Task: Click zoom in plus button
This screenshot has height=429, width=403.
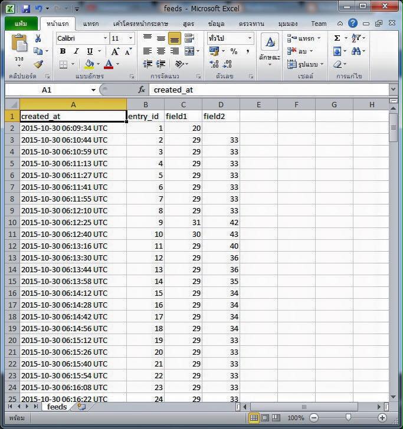Action: 382,418
